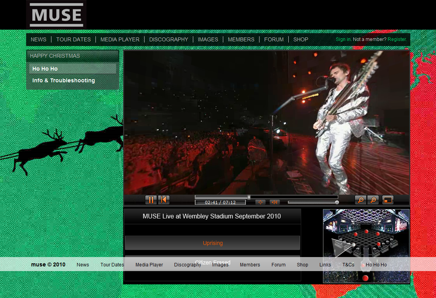Go to TOUR DATES in the top navigation
The image size is (436, 298).
(73, 39)
